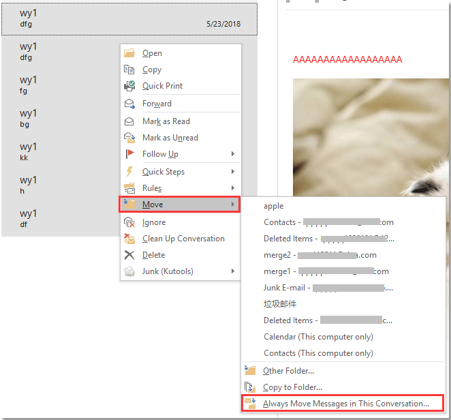Click the Forward envelope icon
451x420 pixels.
(129, 104)
